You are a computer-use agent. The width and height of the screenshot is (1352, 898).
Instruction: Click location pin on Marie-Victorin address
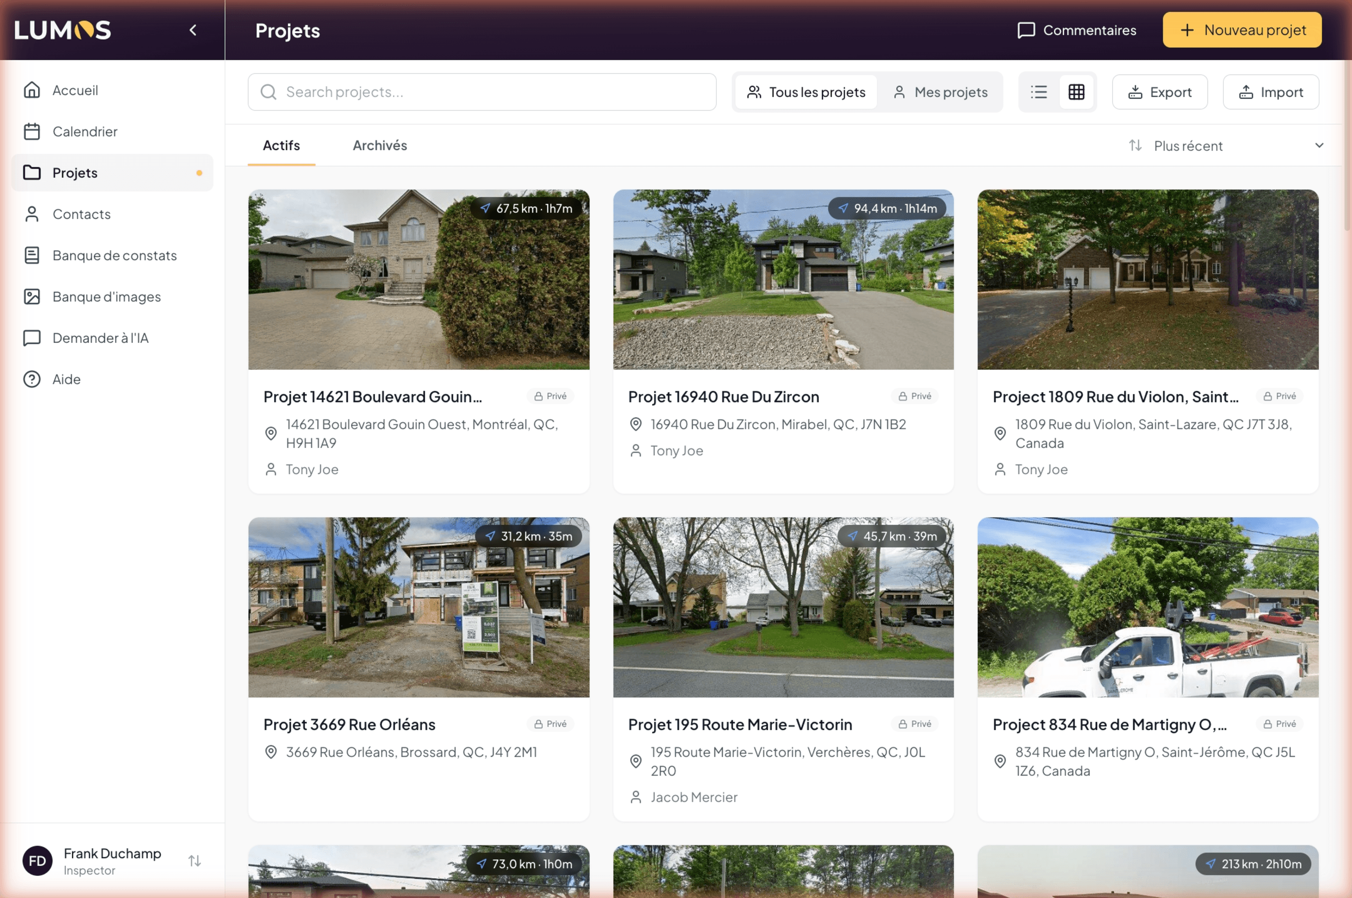point(636,761)
